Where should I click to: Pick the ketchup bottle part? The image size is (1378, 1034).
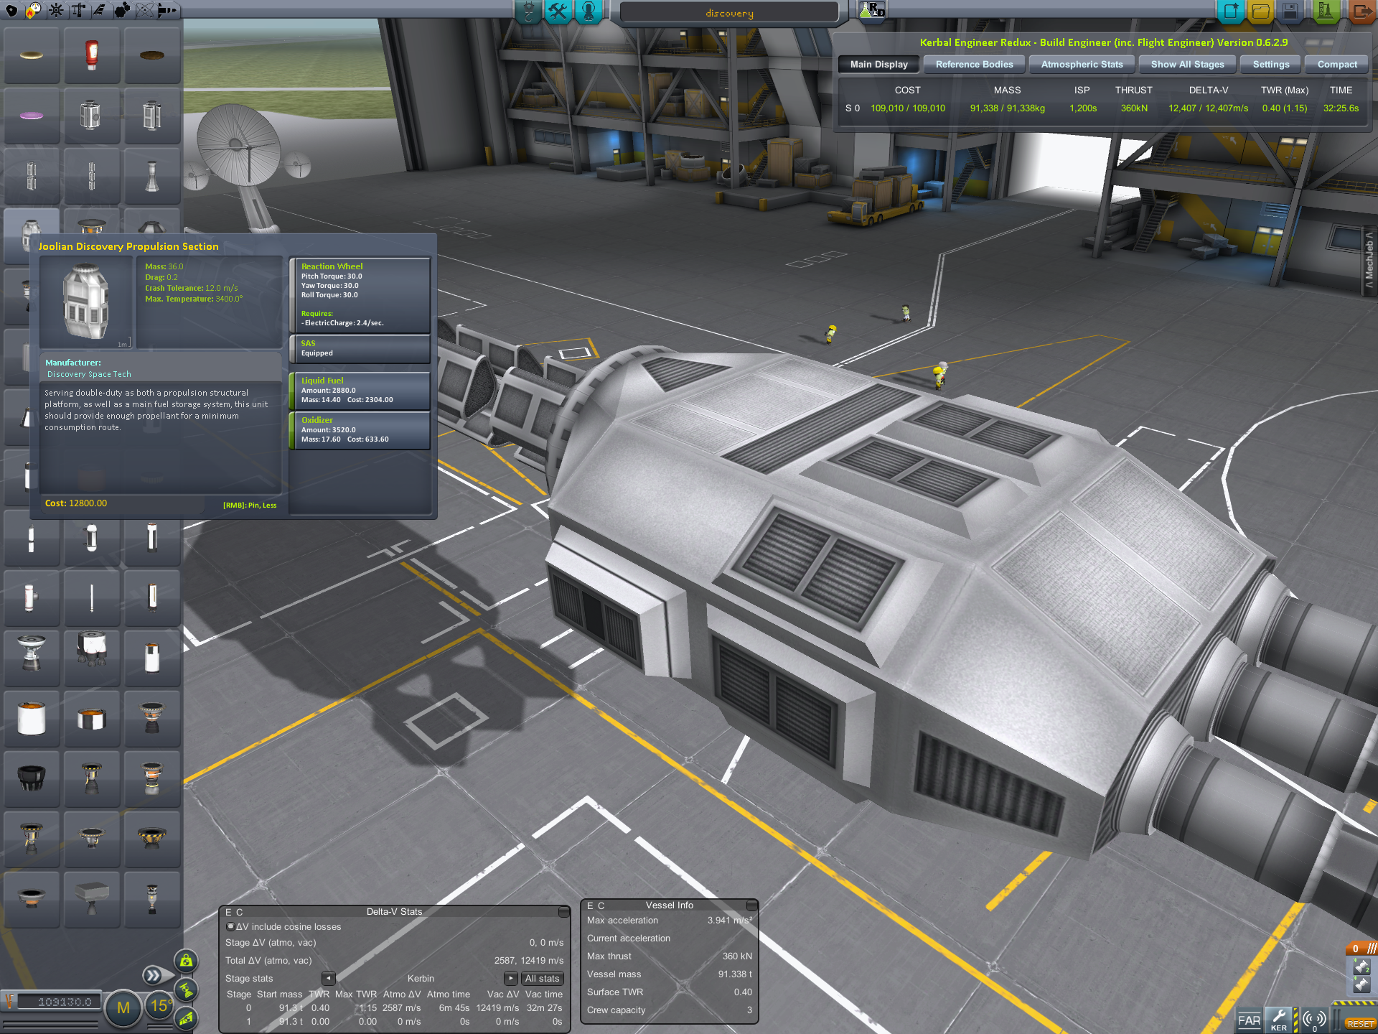(92, 55)
